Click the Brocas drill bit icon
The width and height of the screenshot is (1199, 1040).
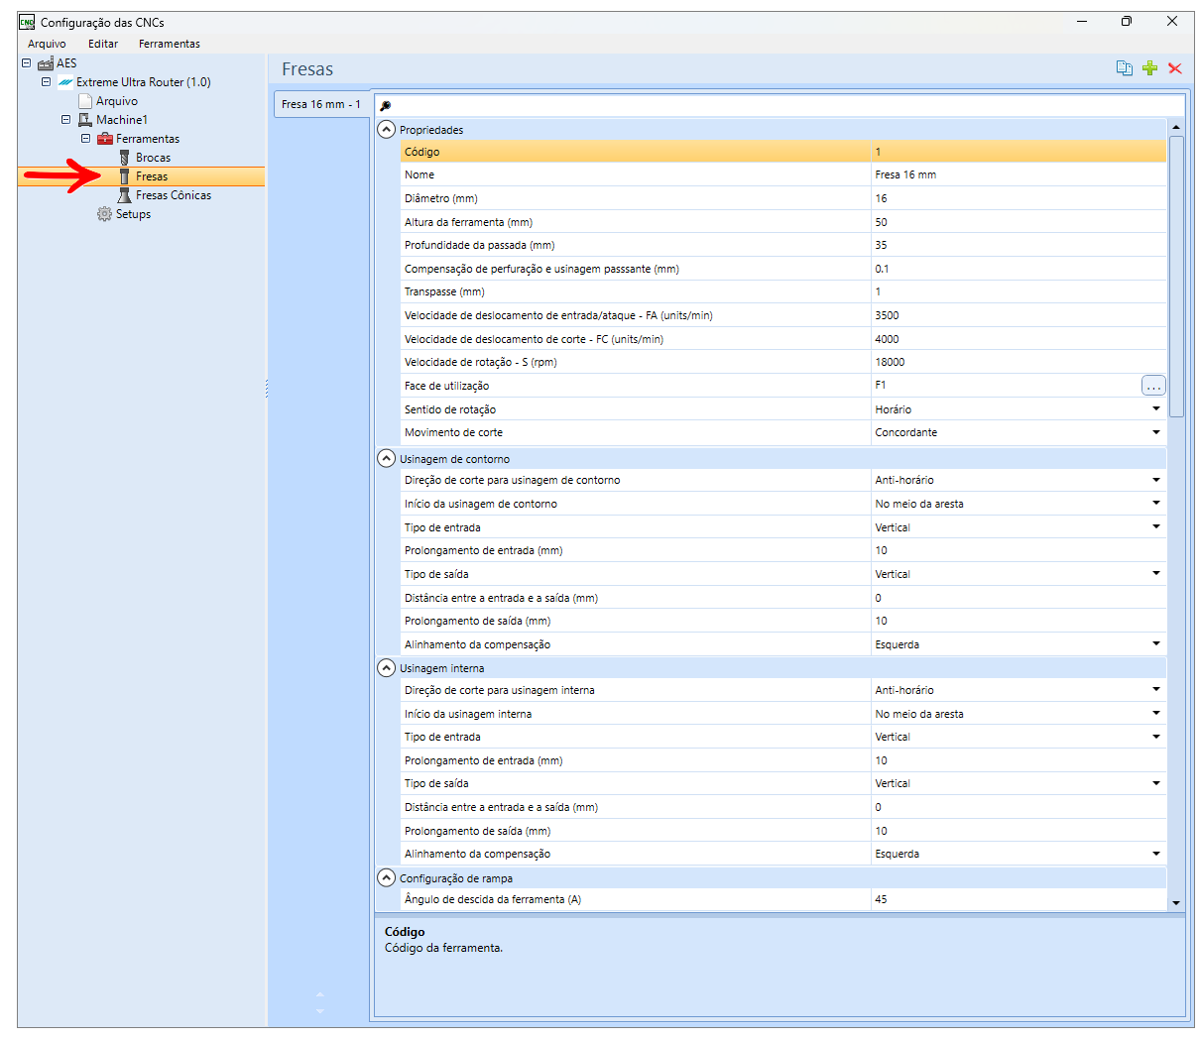click(125, 158)
